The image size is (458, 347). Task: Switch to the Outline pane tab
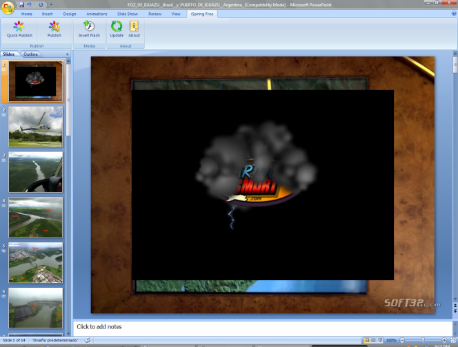point(30,54)
